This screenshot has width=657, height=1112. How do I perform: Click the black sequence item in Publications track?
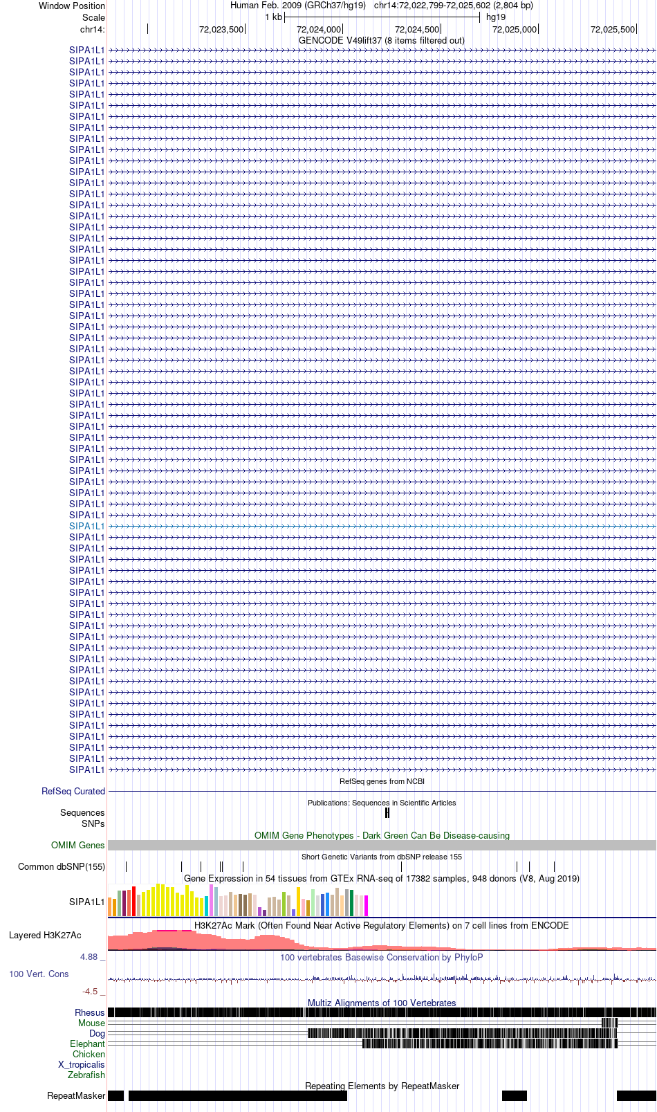coord(387,813)
